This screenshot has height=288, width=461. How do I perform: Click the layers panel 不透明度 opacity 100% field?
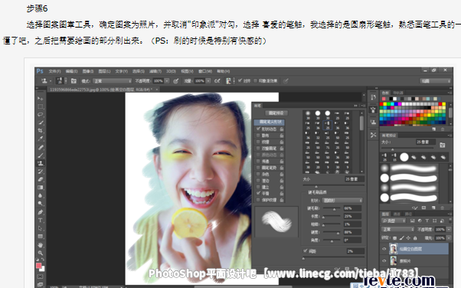coord(440,229)
